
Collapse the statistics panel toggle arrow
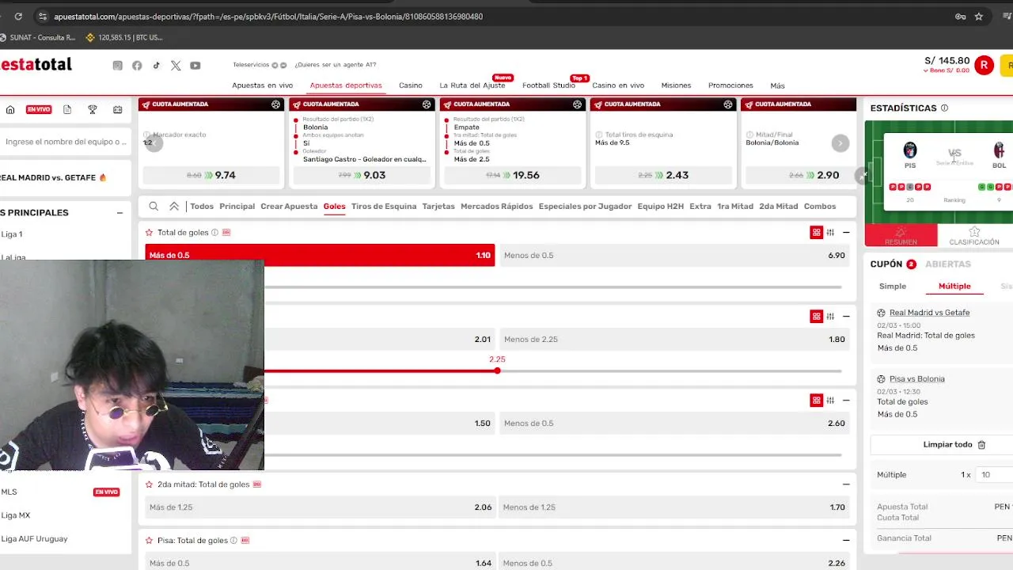click(862, 177)
